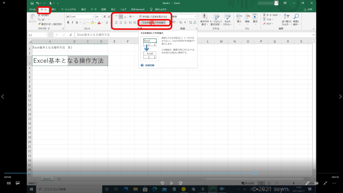Open the font size 24 dropdown

(x=101, y=16)
